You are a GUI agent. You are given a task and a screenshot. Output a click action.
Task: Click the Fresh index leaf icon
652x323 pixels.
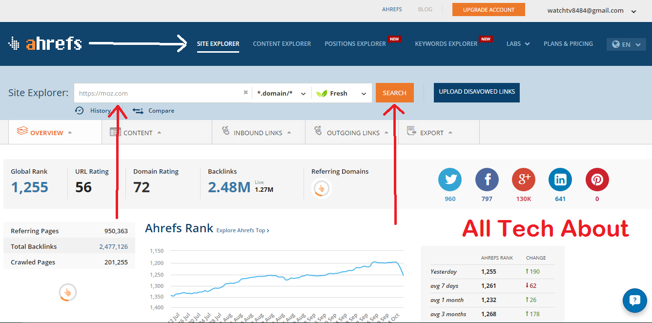click(322, 93)
